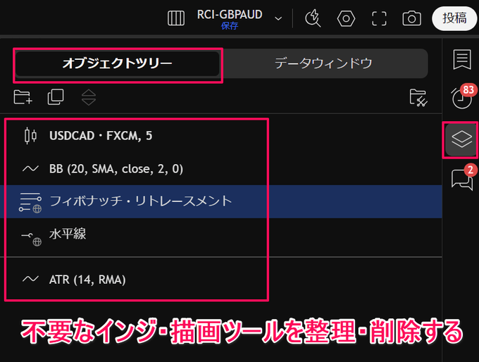Click the RCI-GBPAUD layout name
This screenshot has height=362, width=479.
pyautogui.click(x=230, y=14)
